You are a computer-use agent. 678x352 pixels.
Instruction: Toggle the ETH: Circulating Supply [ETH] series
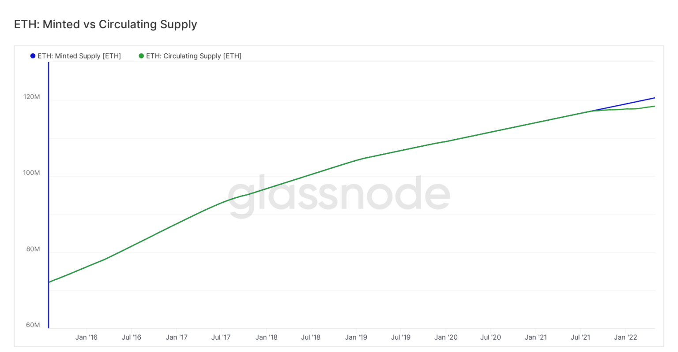tap(190, 56)
